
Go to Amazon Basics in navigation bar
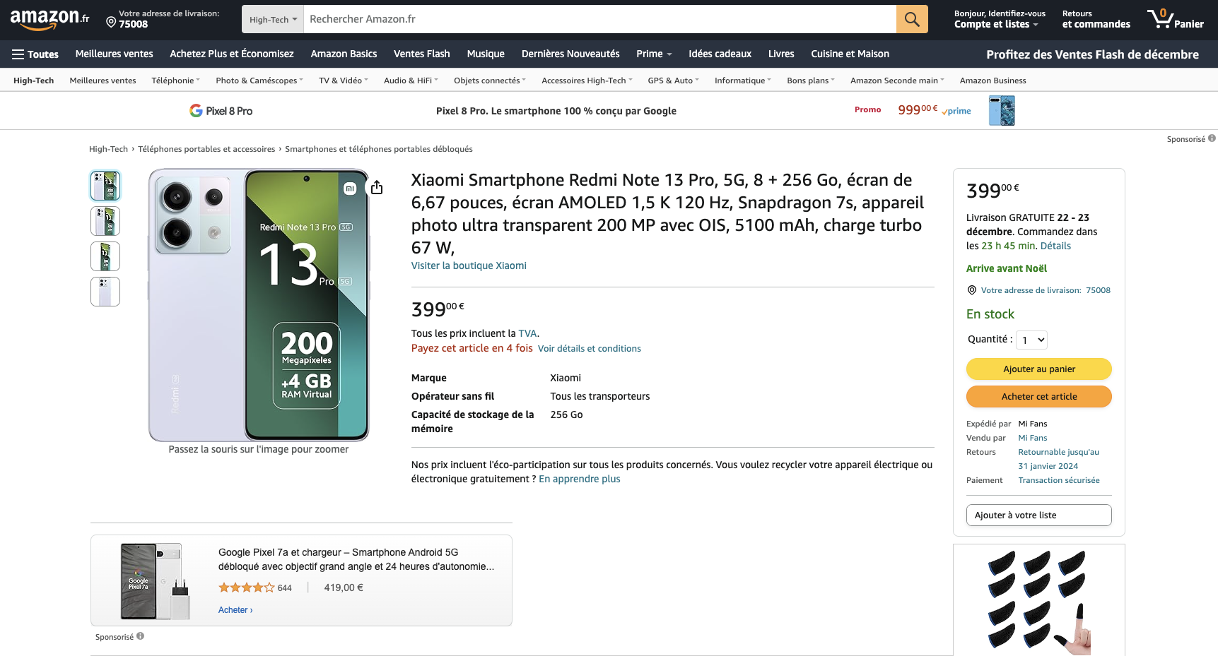(344, 54)
